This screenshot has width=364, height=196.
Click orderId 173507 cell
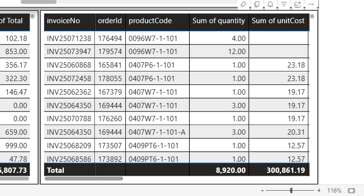tap(110, 146)
